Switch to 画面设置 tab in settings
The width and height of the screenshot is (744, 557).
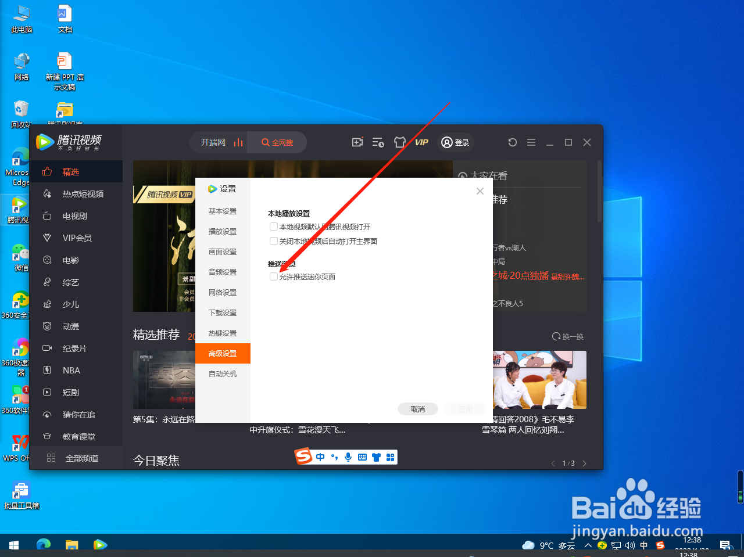click(x=223, y=251)
